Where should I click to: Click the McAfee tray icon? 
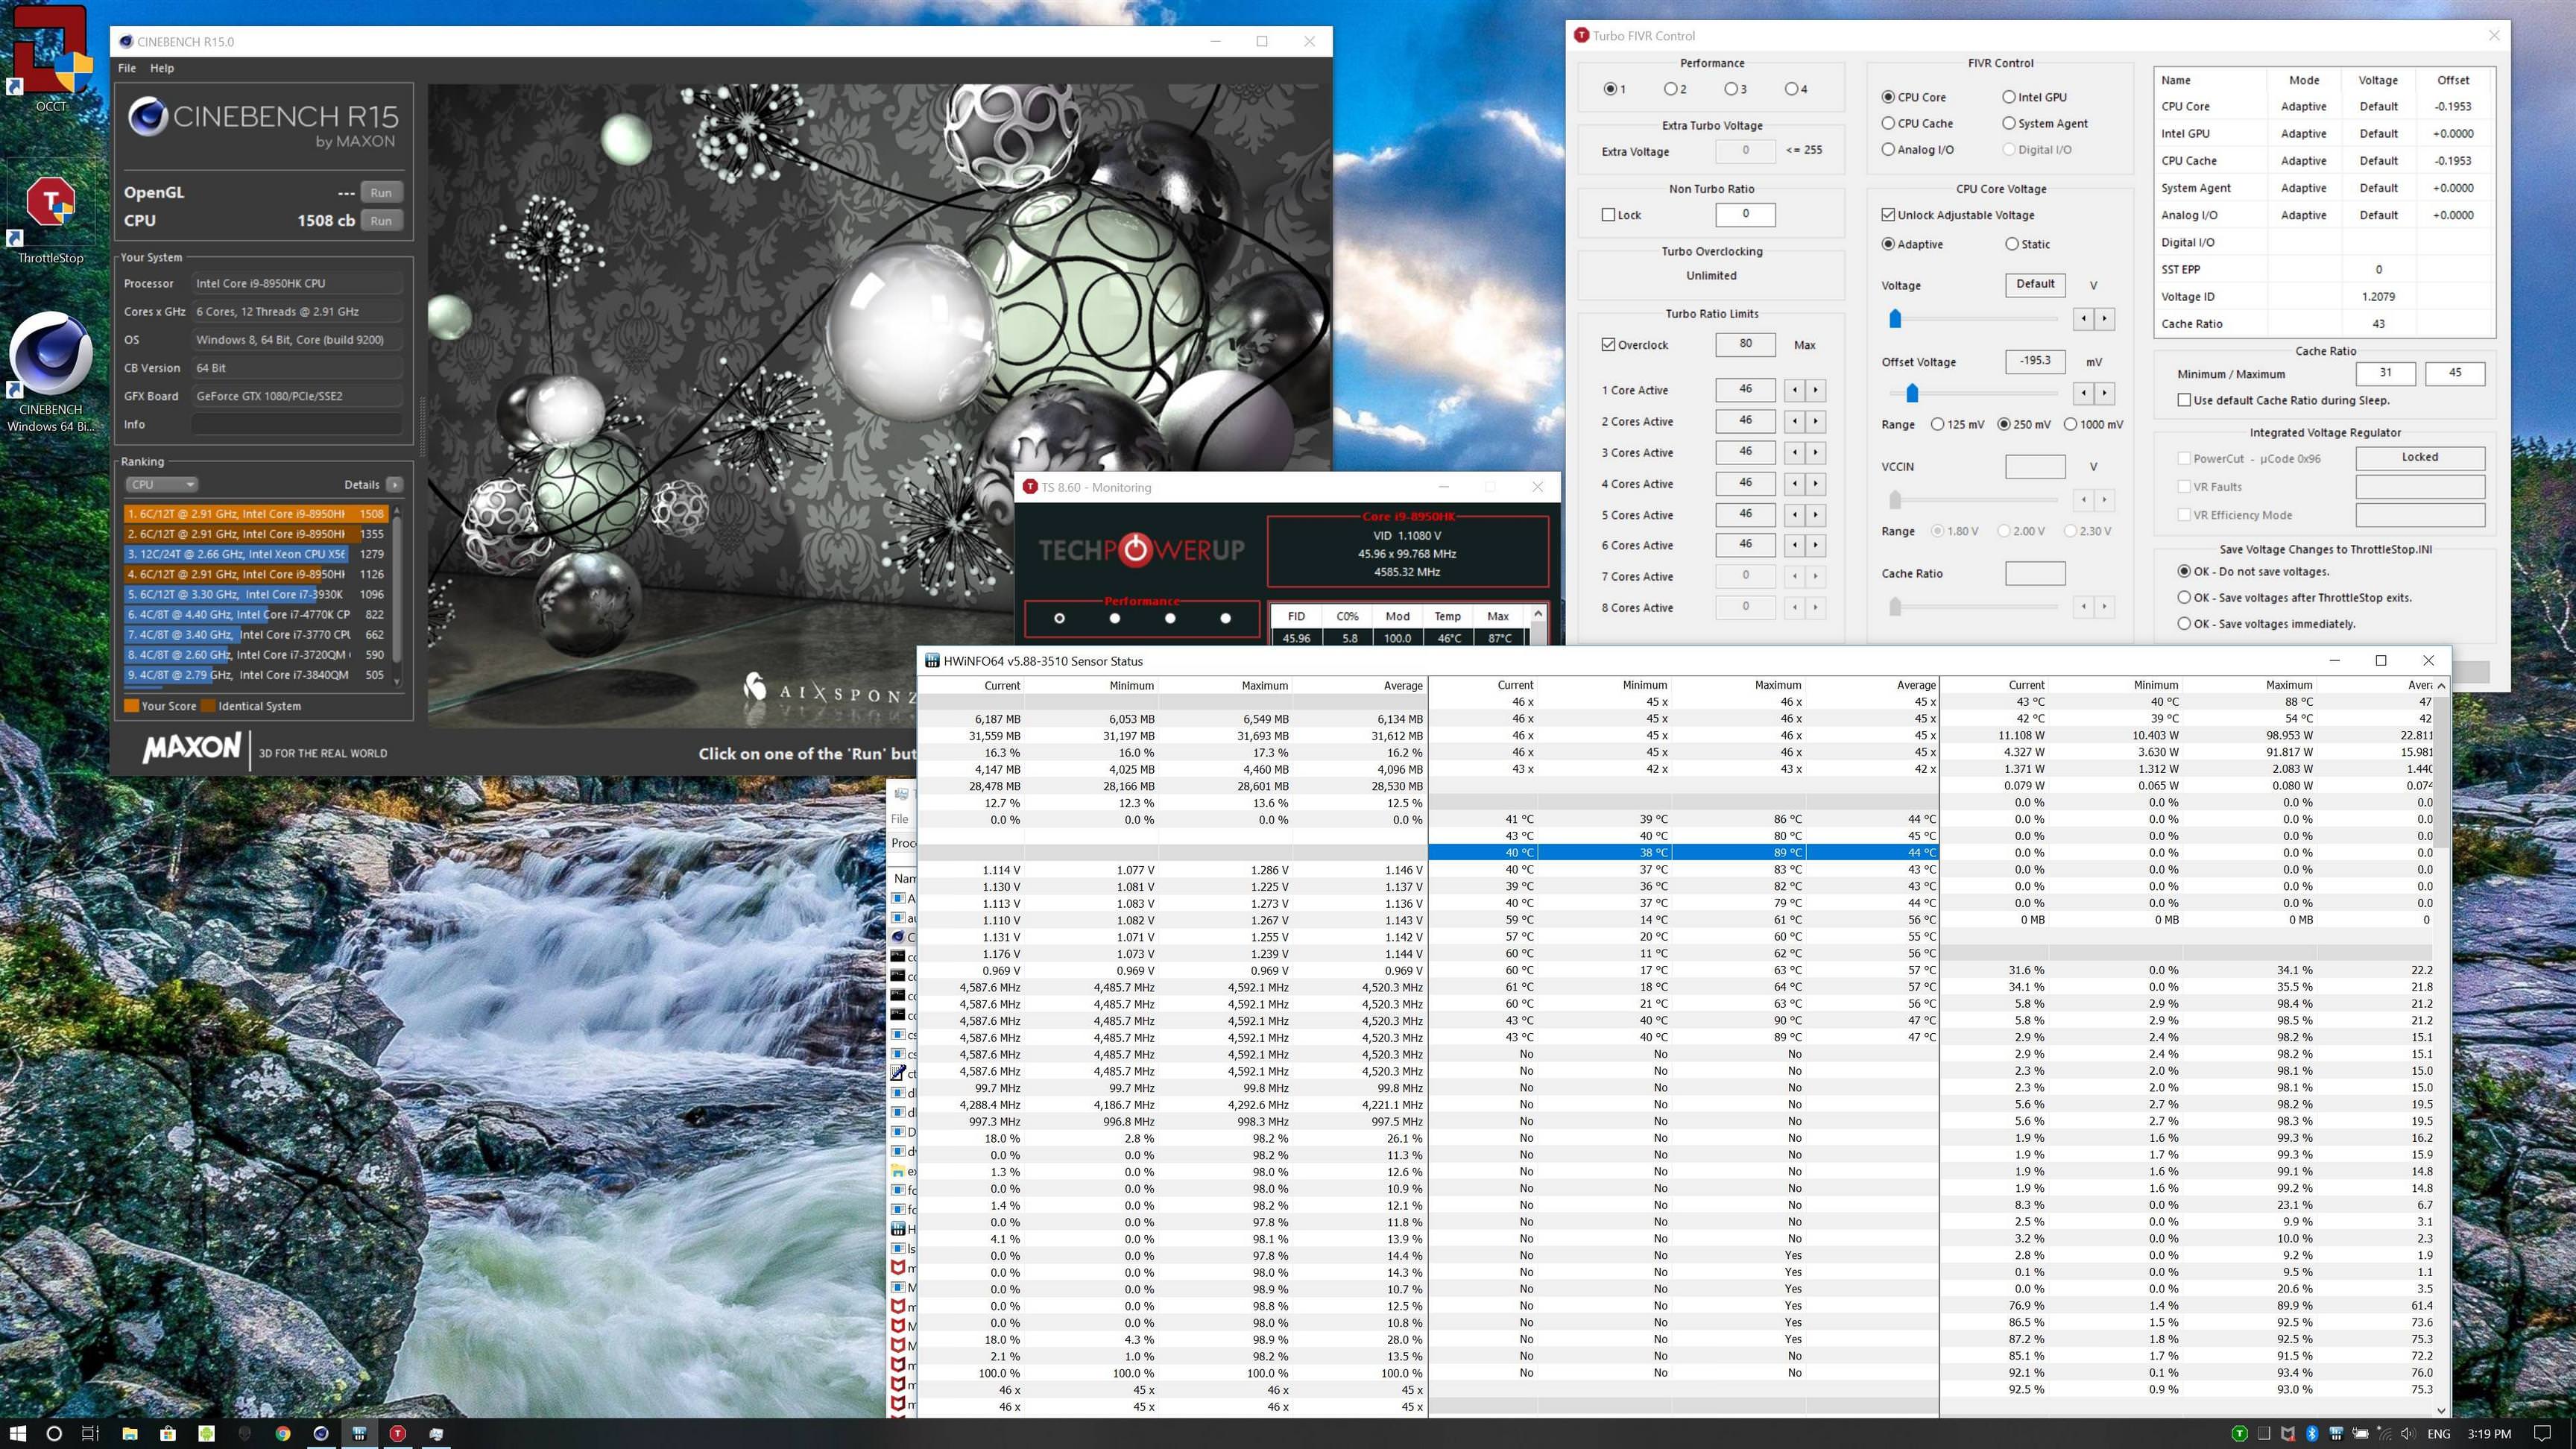pos(2287,1433)
